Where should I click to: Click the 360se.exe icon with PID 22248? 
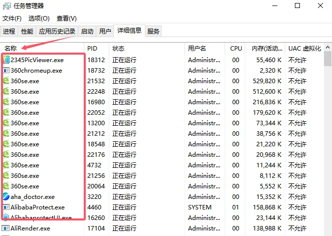(6, 92)
